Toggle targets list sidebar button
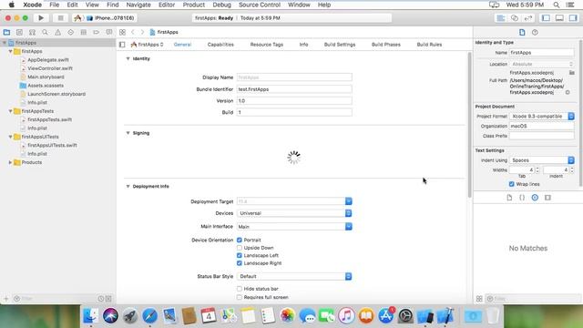This screenshot has width=583, height=328. [122, 45]
